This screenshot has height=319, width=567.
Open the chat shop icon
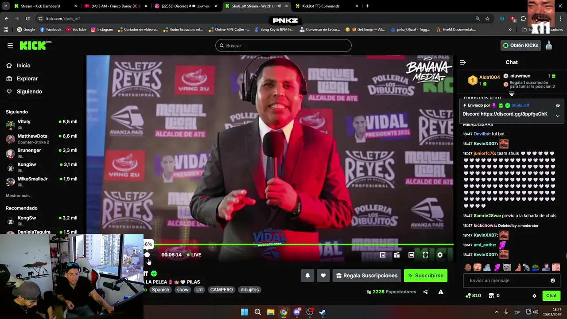(x=491, y=296)
